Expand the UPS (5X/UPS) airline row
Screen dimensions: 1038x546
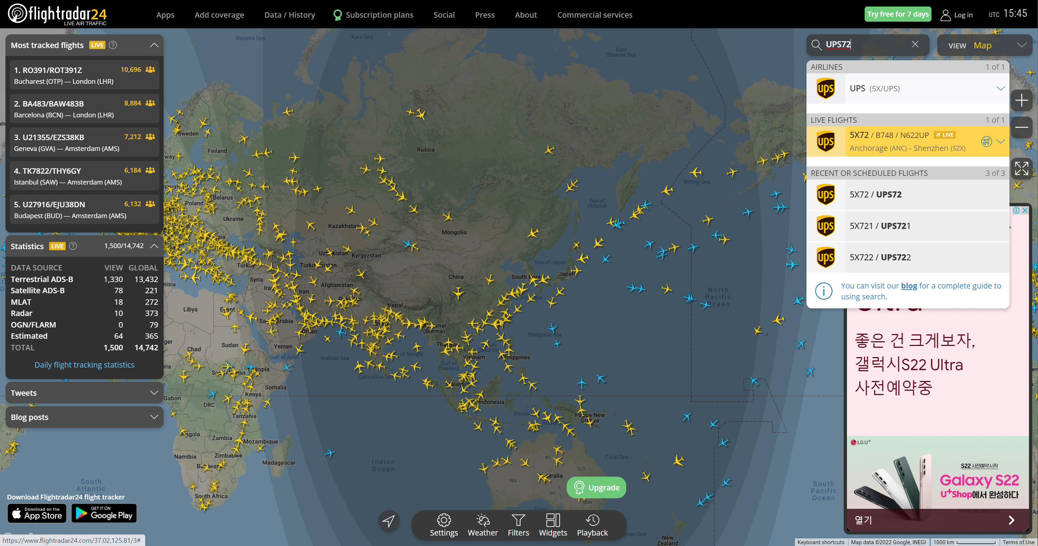[x=1000, y=88]
